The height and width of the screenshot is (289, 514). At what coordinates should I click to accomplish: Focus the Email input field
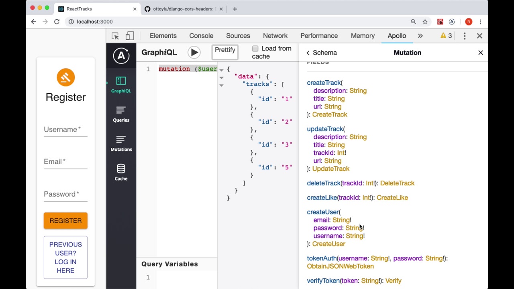tap(65, 161)
